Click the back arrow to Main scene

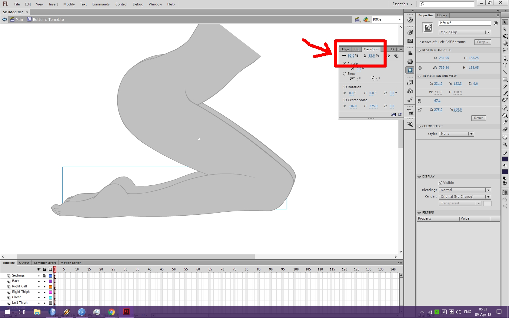(x=5, y=20)
